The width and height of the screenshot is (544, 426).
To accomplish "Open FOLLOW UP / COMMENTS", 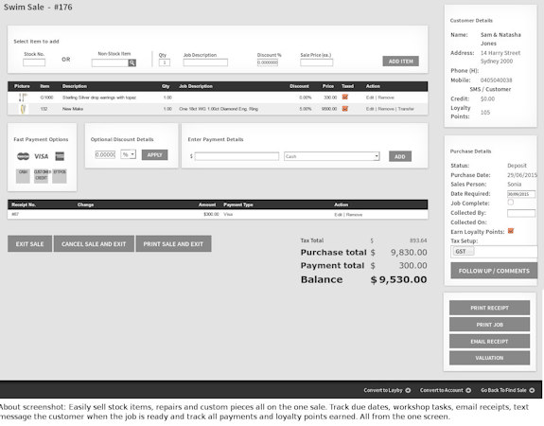I will 494,271.
